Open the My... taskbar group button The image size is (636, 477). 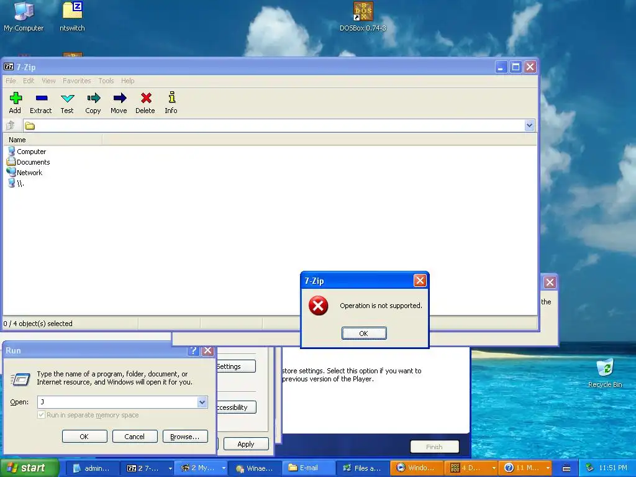202,468
